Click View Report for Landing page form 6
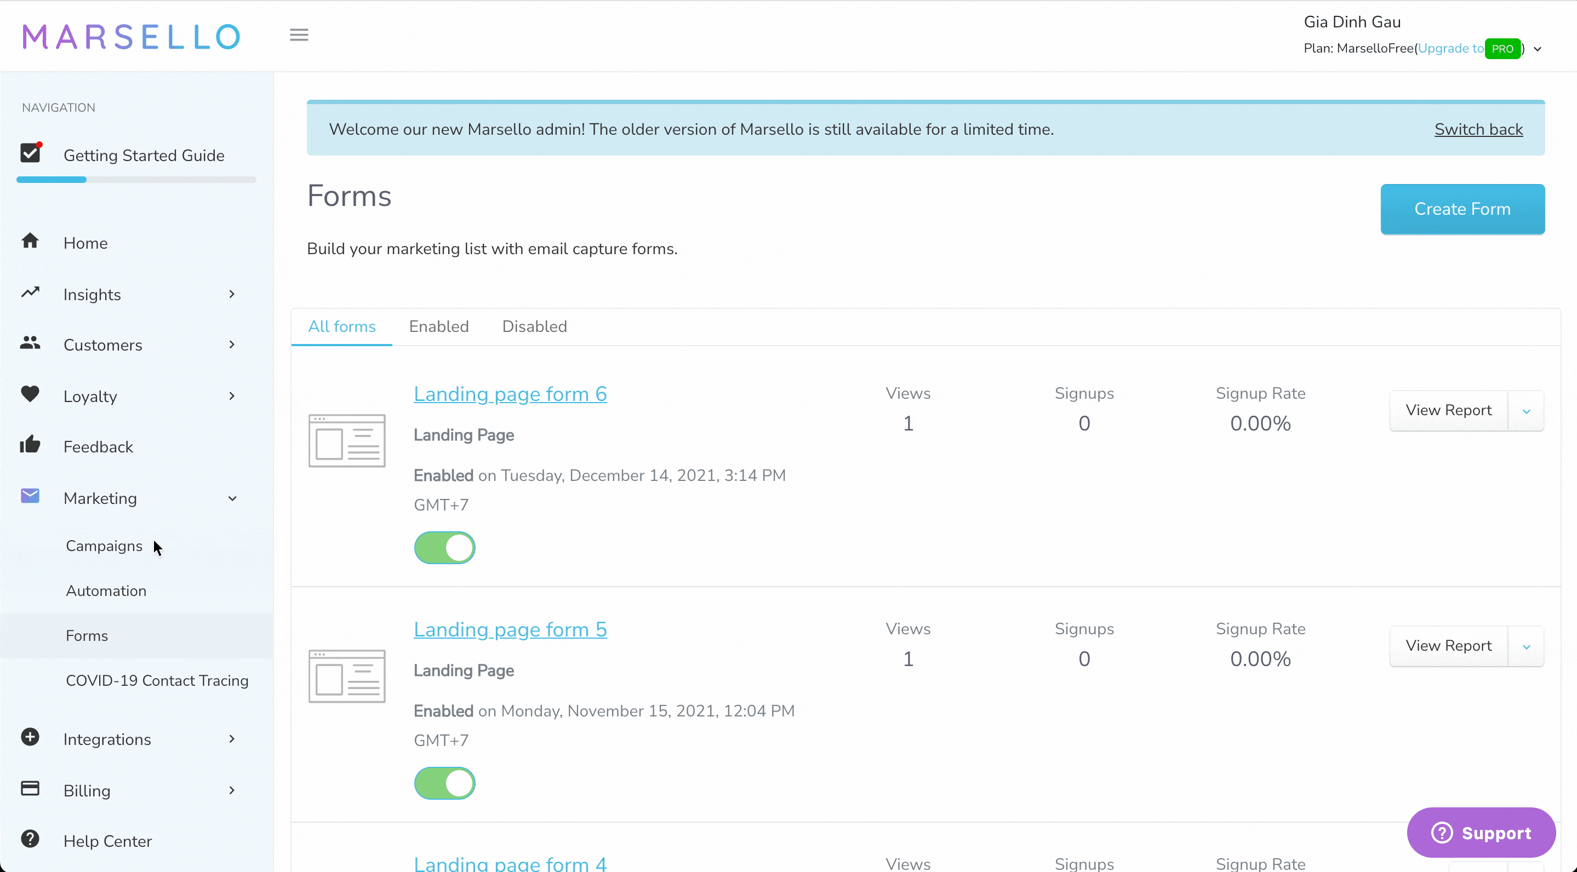Screen dimensions: 1577x872 click(1448, 411)
